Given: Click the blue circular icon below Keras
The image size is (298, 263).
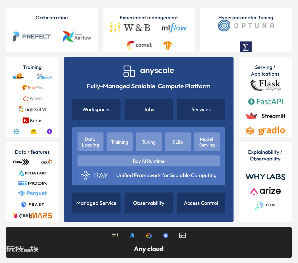Looking at the screenshot, I should tap(17, 131).
